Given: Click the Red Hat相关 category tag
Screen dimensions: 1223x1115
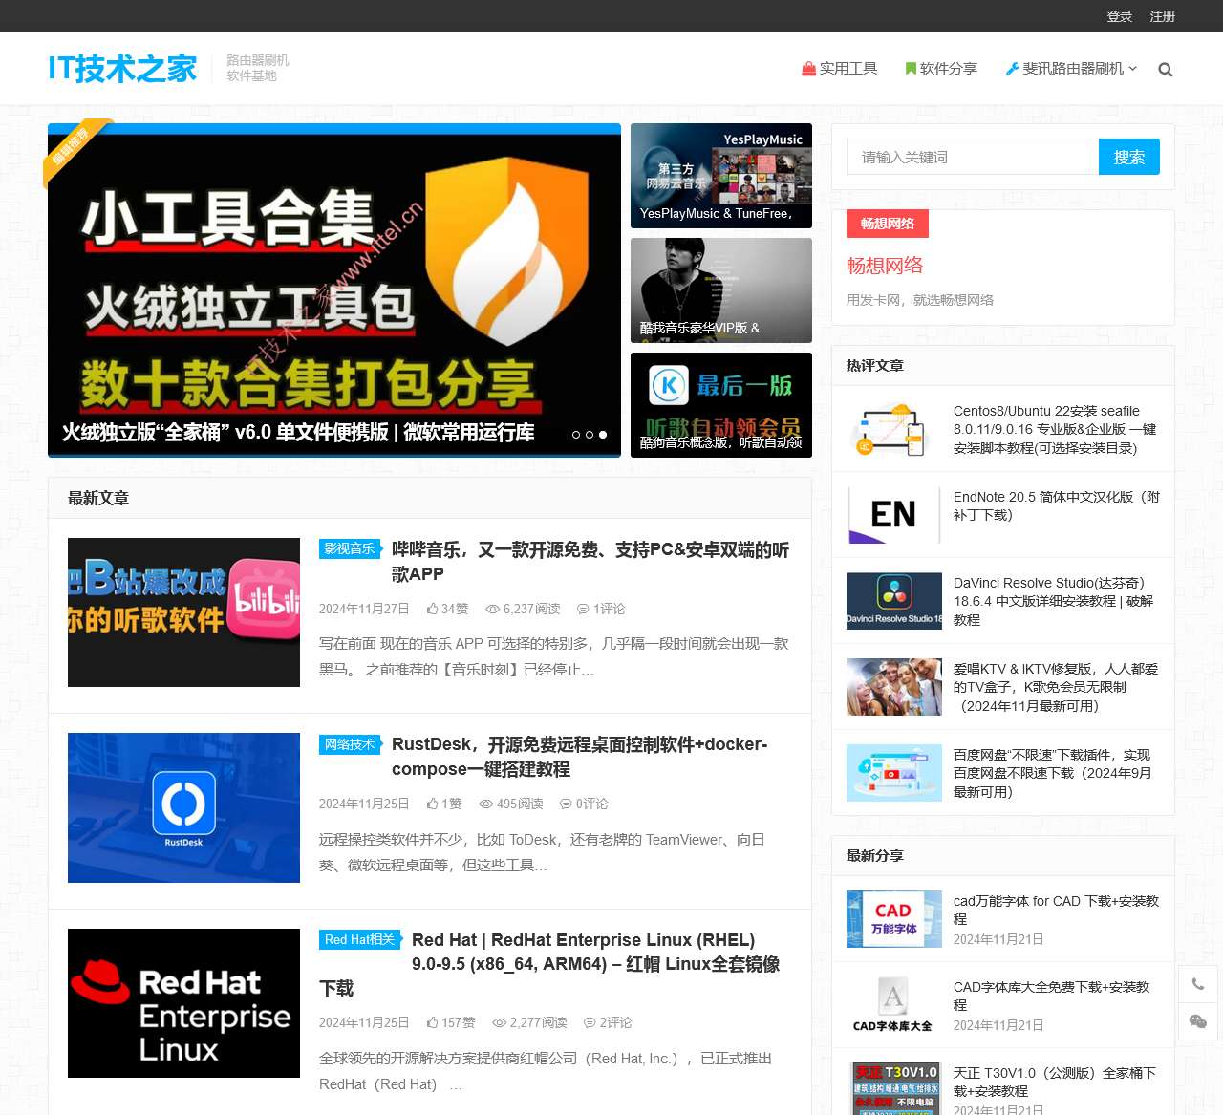Looking at the screenshot, I should click(x=360, y=939).
